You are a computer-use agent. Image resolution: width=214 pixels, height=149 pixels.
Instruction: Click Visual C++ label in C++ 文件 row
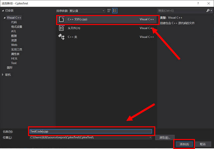tap(147, 19)
